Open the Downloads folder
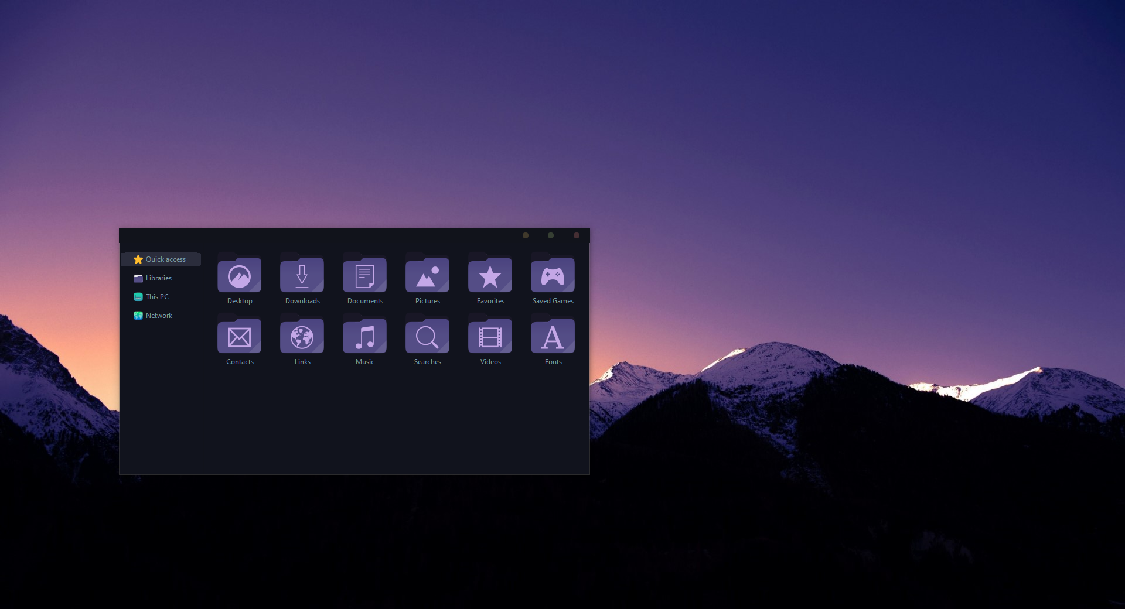The image size is (1125, 609). (x=302, y=275)
